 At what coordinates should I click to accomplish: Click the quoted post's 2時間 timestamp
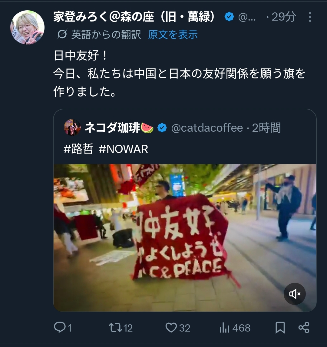(x=266, y=128)
